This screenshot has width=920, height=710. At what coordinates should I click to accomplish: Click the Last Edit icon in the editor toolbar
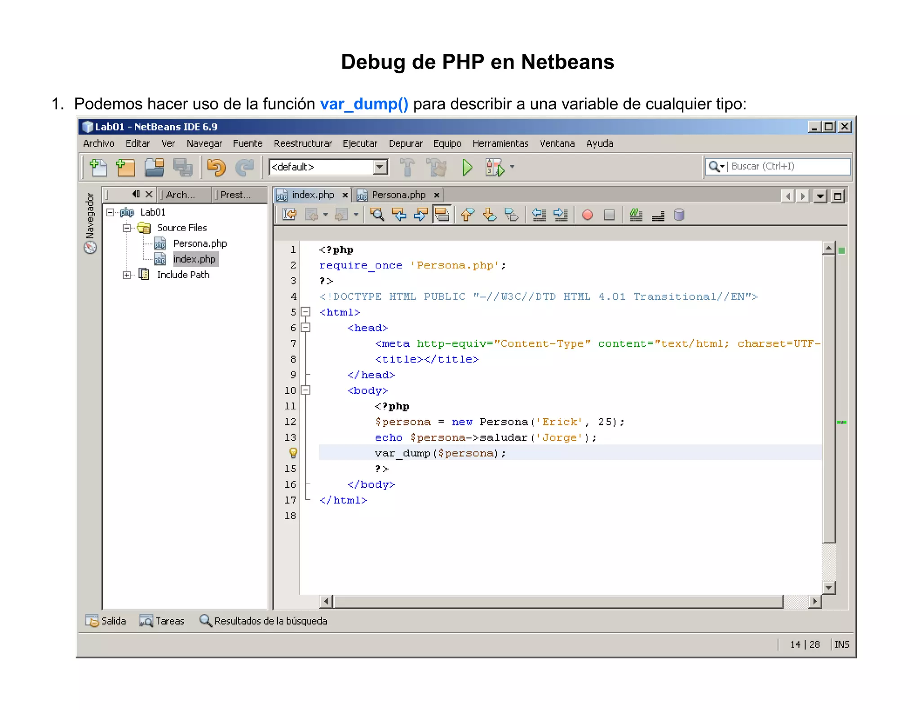(289, 215)
